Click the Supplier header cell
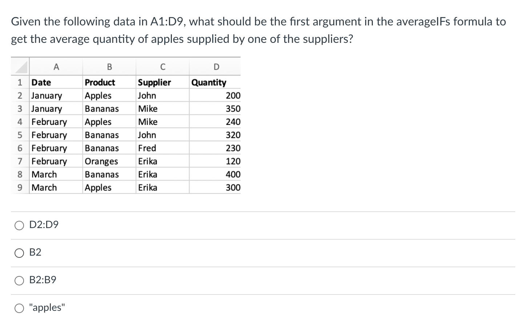 (163, 82)
